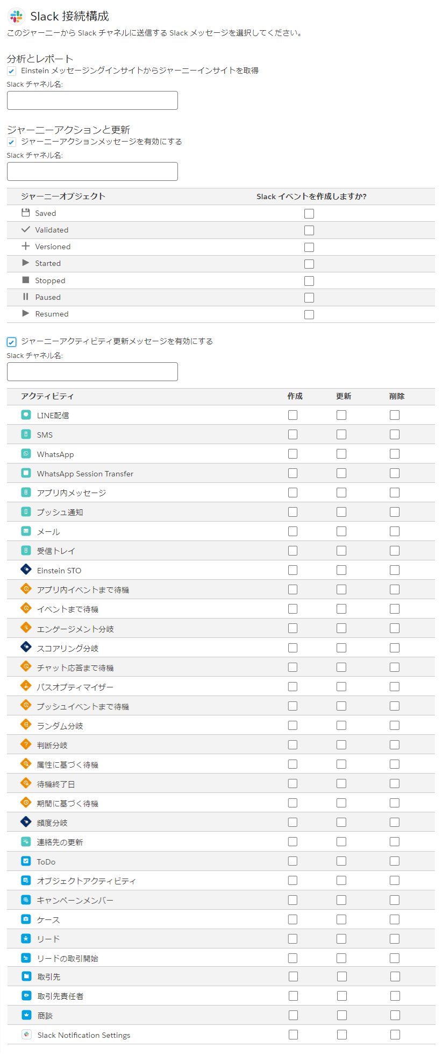The image size is (442, 1054).
Task: Click the 取引先 folder icon
Action: pos(26,976)
